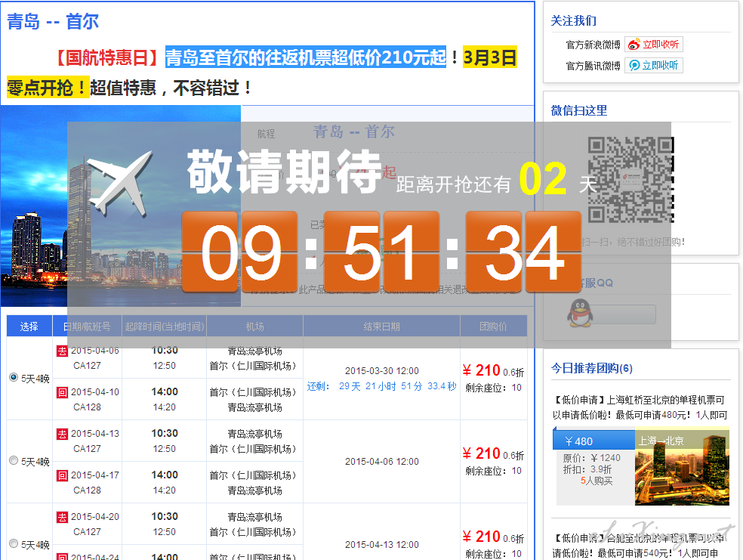This screenshot has height=560, width=743.
Task: Click the highlighted 青岛至首尔的往返机票超低价210元起 text
Action: (x=306, y=57)
